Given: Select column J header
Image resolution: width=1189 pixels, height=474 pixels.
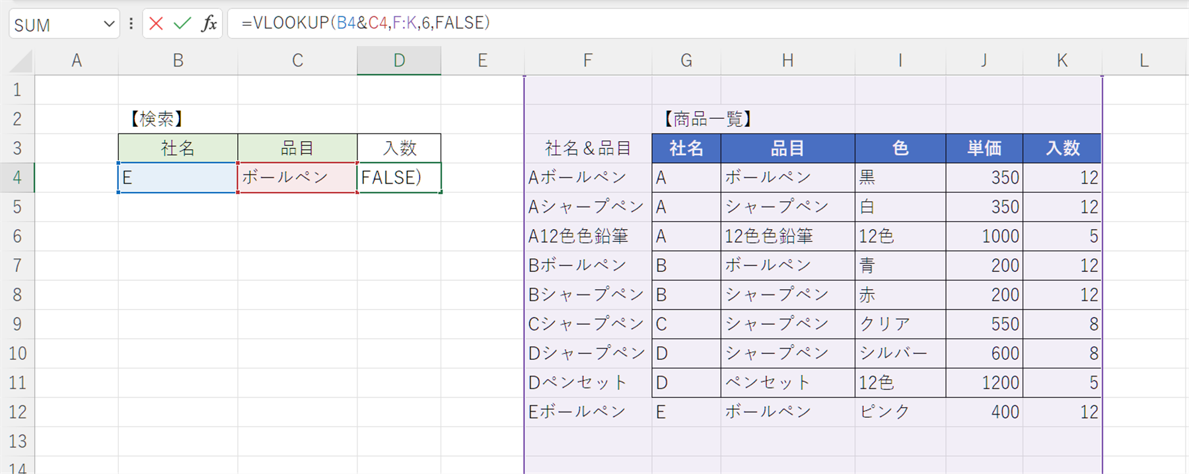Looking at the screenshot, I should pos(984,61).
